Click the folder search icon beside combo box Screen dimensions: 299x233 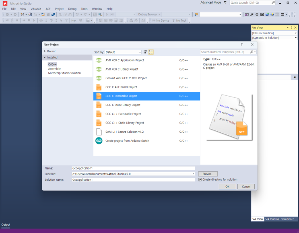click(x=196, y=14)
